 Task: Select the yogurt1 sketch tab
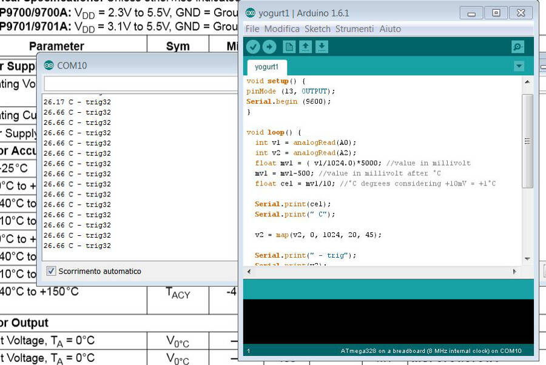coord(267,67)
